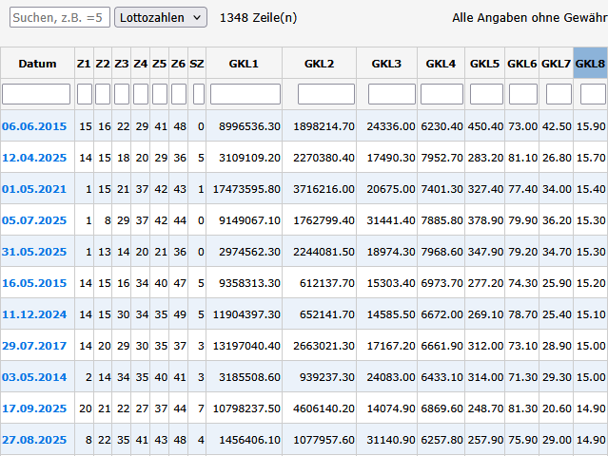Focus the Z5 filter field
608x456 pixels.
[x=160, y=94]
